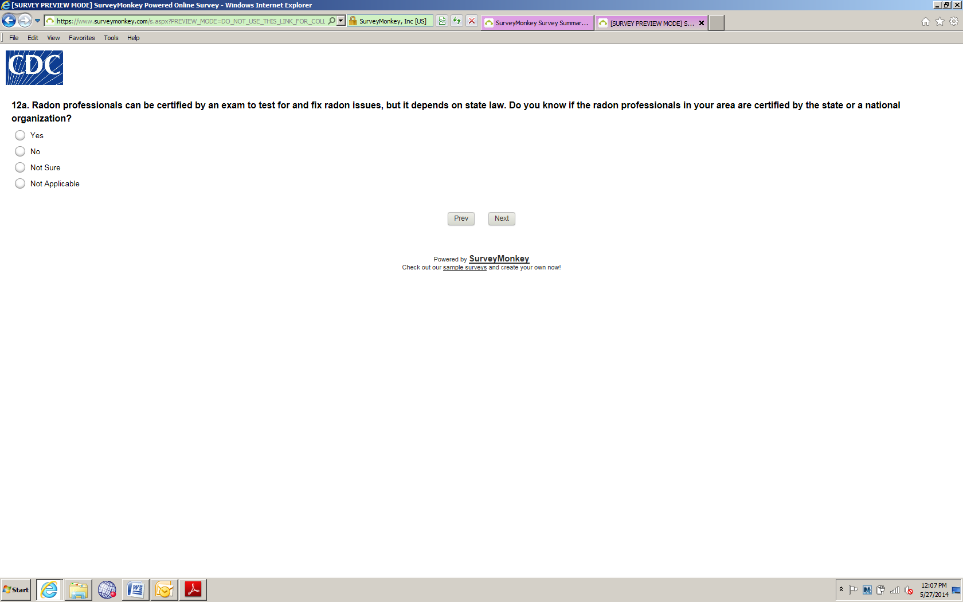Viewport: 963px width, 602px height.
Task: Open Microsoft Word from the taskbar
Action: click(x=135, y=589)
